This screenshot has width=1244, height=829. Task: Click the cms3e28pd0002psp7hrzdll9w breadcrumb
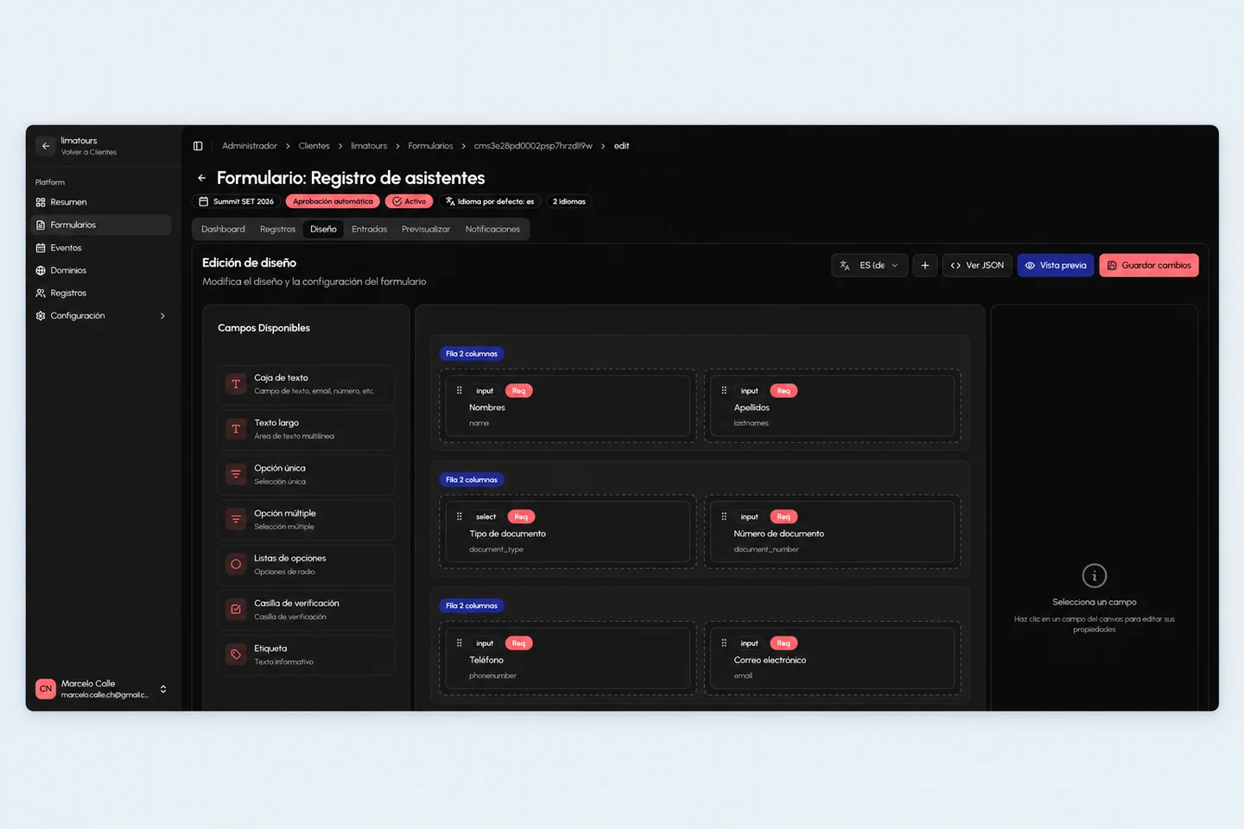(533, 146)
